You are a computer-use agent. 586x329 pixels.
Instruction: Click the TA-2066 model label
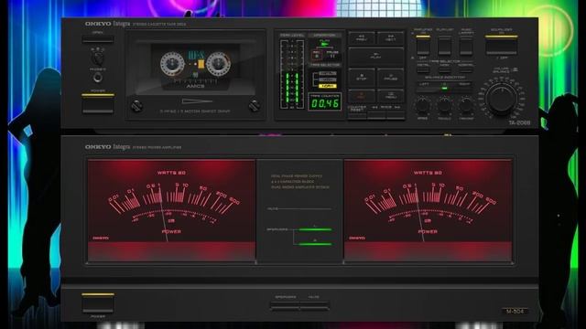pos(519,122)
